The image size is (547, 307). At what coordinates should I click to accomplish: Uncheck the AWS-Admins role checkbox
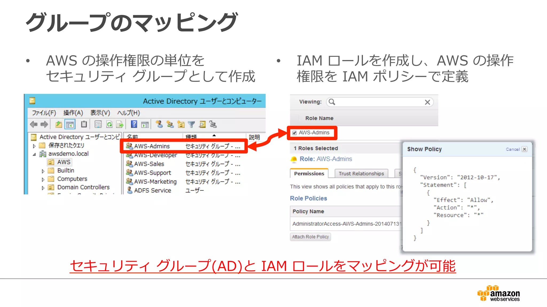pos(294,133)
